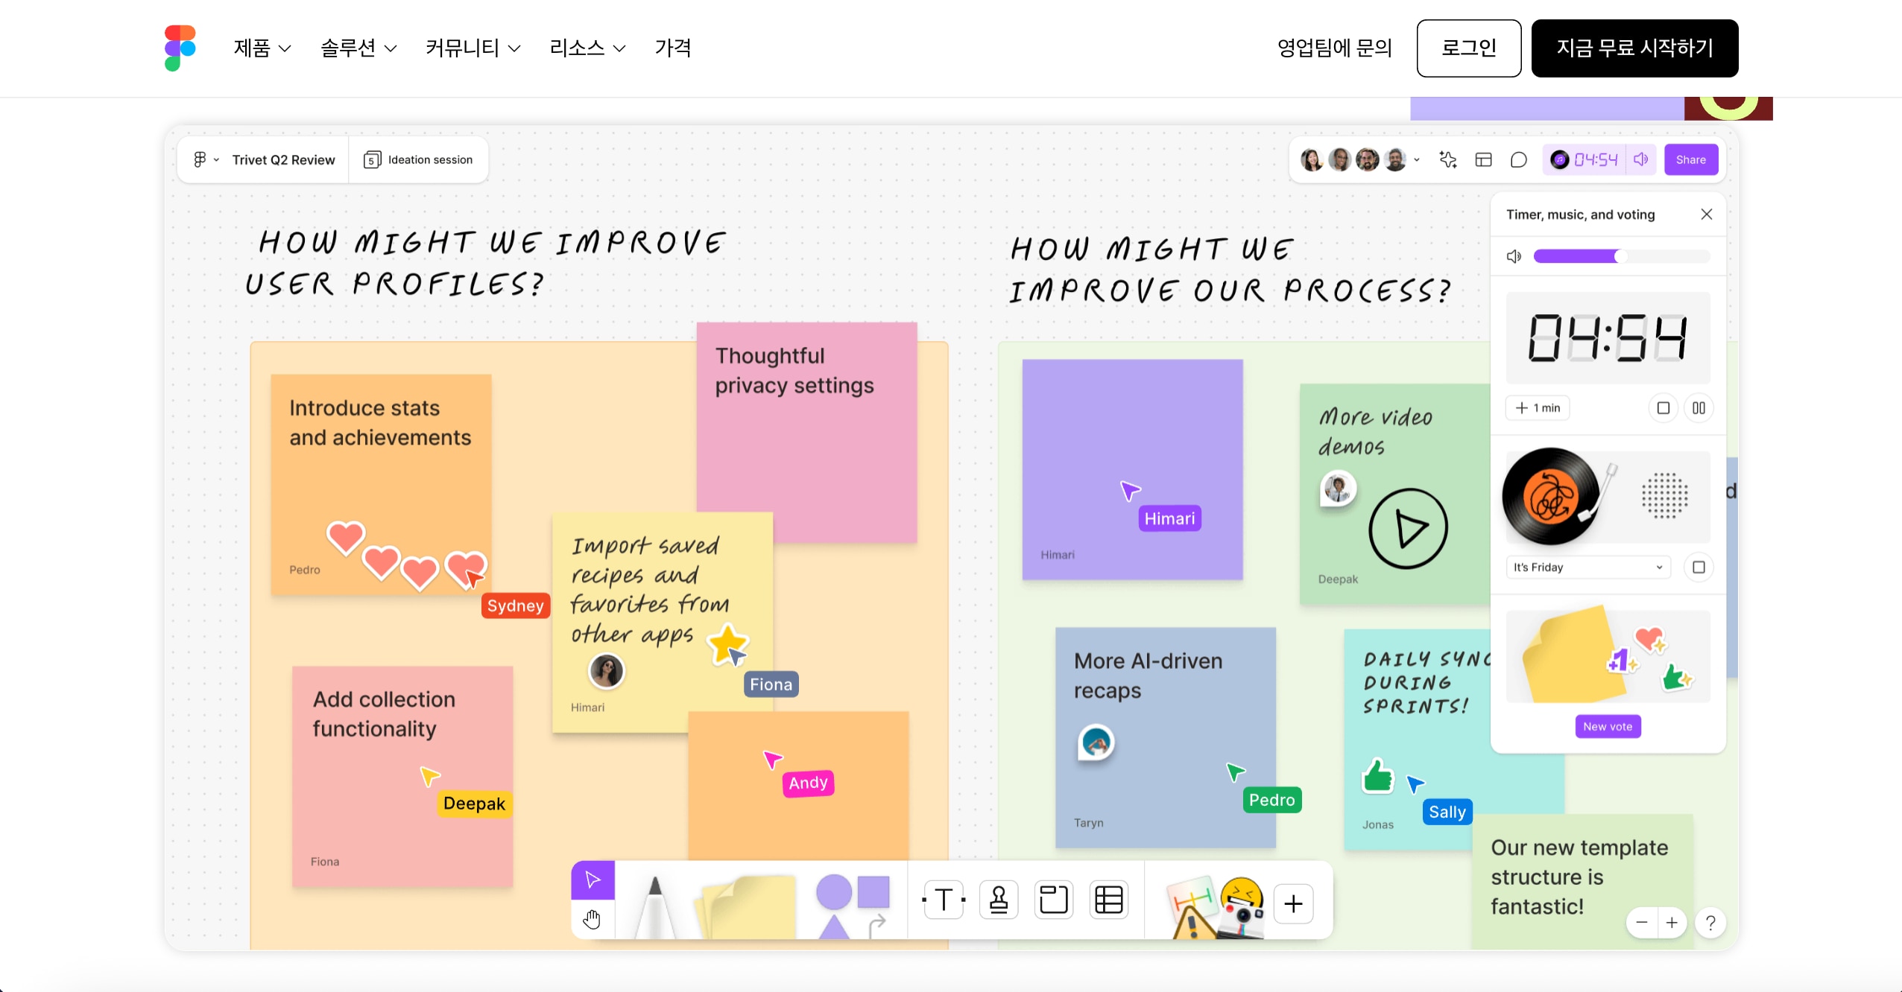Pause the timer
Viewport: 1902px width, 992px height.
(x=1698, y=408)
